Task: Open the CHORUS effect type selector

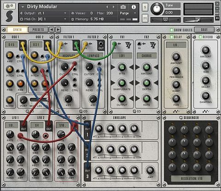Action: [146, 56]
